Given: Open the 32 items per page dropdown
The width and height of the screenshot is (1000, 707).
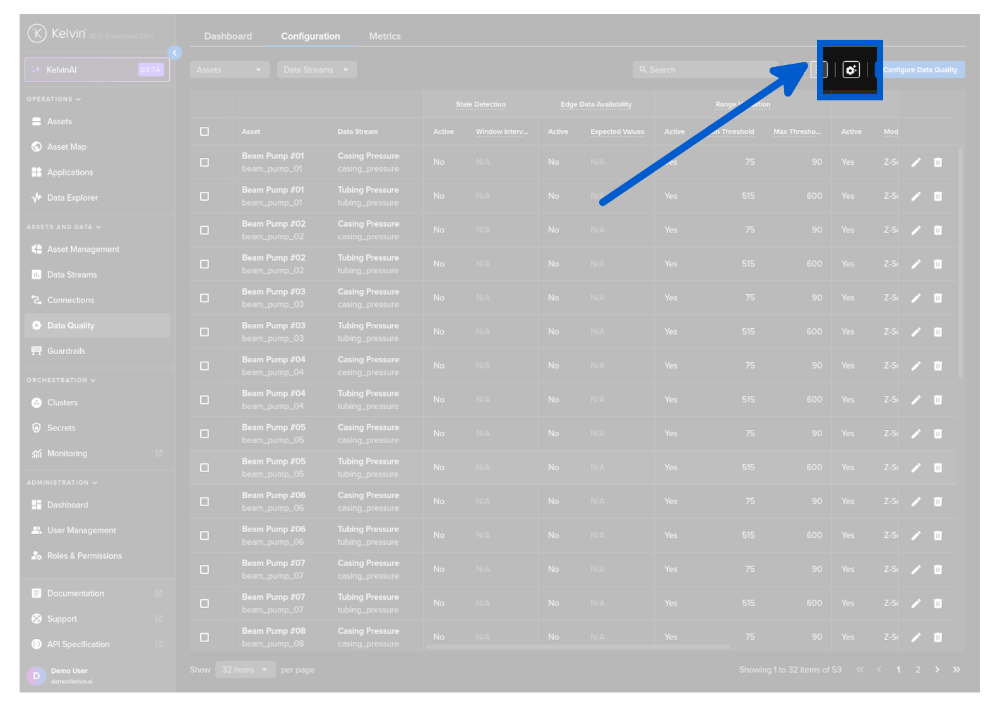Looking at the screenshot, I should (x=245, y=670).
